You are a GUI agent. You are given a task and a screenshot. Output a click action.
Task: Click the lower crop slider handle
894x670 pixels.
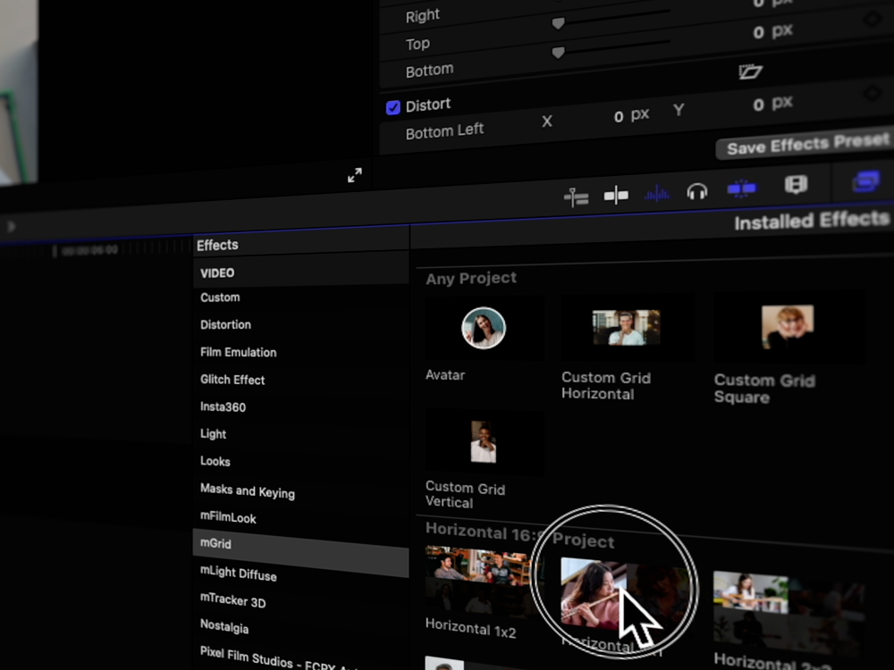point(558,53)
